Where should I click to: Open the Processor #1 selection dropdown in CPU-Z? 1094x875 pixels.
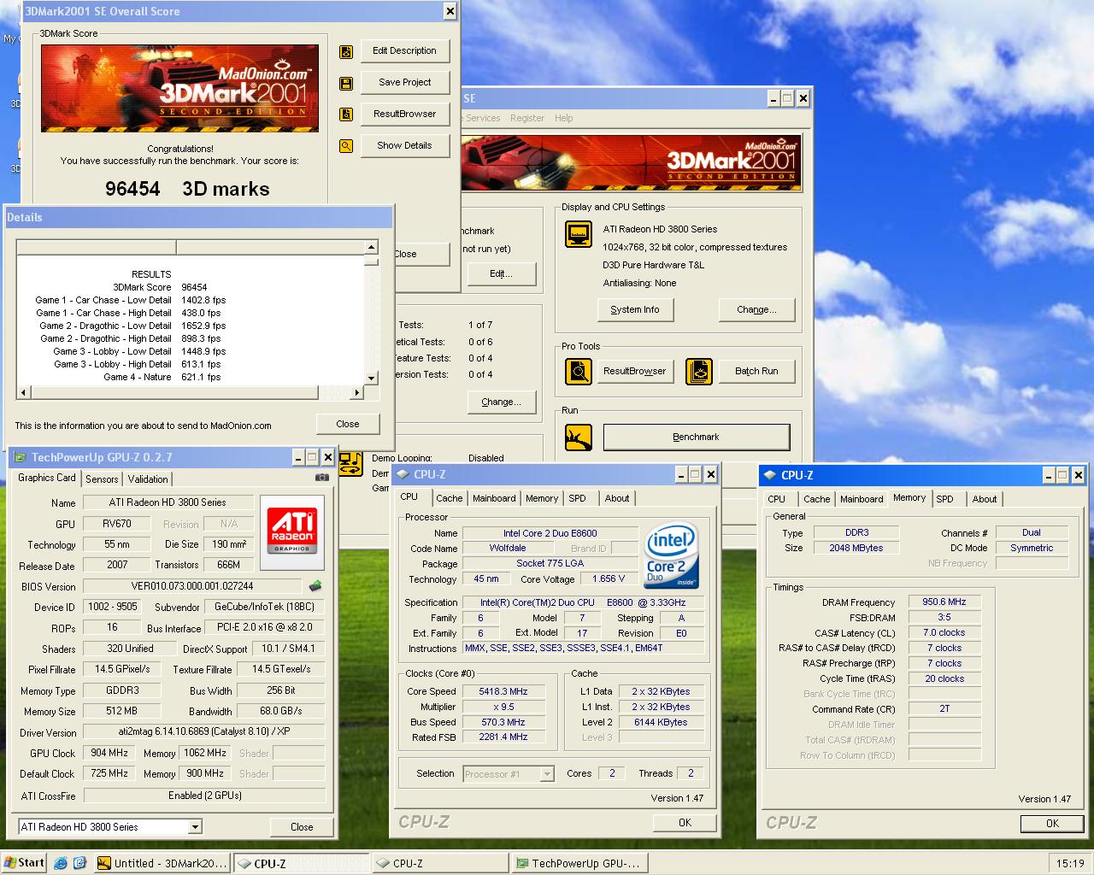pyautogui.click(x=547, y=774)
